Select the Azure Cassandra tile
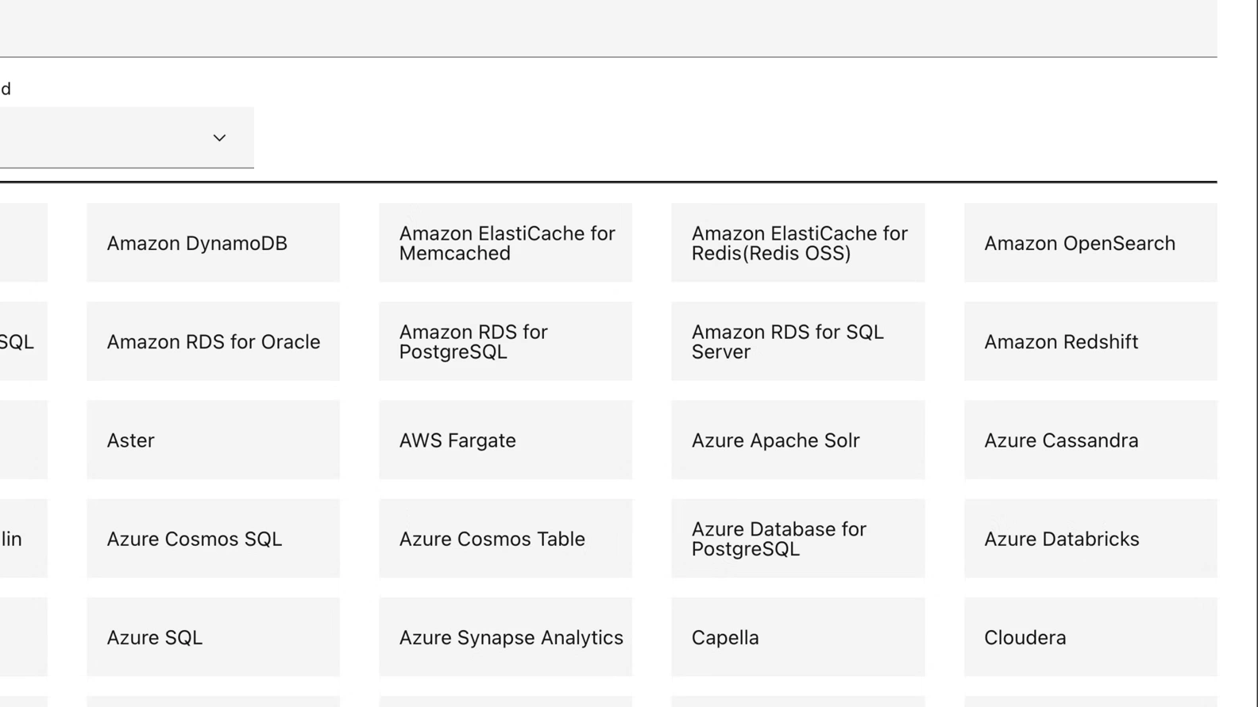This screenshot has height=707, width=1258. tap(1090, 440)
